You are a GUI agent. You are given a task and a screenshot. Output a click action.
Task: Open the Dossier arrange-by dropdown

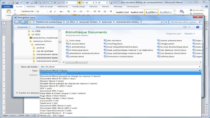tap(190, 33)
